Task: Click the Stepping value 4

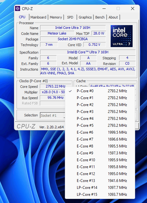Action: click(x=127, y=58)
